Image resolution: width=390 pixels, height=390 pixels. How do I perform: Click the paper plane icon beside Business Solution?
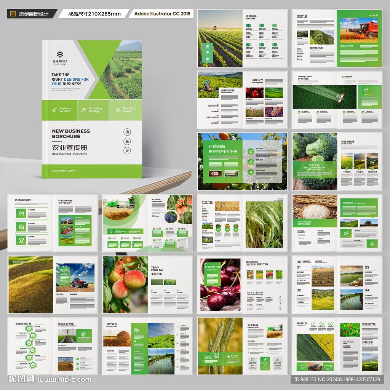[x=54, y=110]
